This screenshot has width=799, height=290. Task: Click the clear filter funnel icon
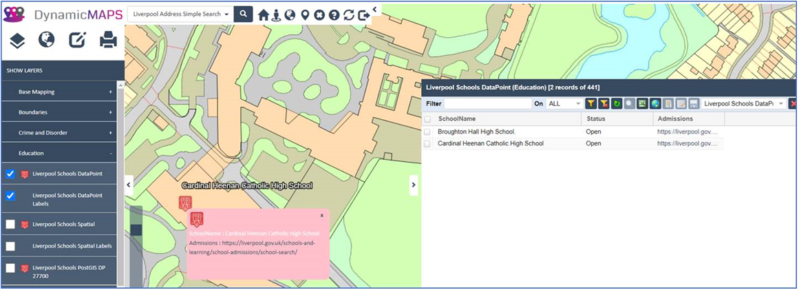pos(604,103)
